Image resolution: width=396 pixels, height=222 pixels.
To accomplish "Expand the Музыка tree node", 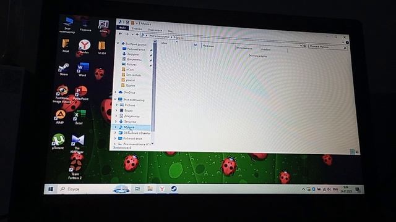I will coord(116,127).
